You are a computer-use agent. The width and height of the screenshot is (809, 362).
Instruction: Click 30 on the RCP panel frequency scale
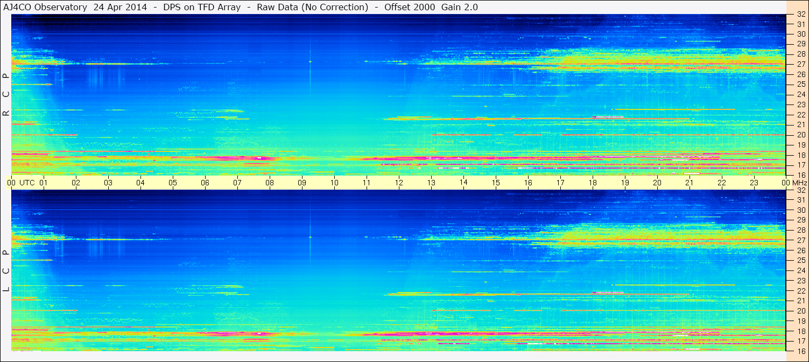(x=800, y=34)
